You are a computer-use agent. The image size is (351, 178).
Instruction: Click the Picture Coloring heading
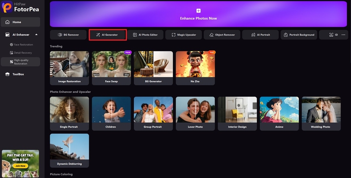61,174
